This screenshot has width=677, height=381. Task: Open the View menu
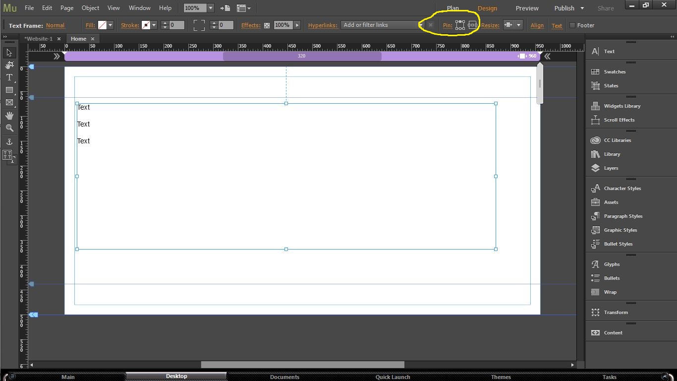coord(113,8)
